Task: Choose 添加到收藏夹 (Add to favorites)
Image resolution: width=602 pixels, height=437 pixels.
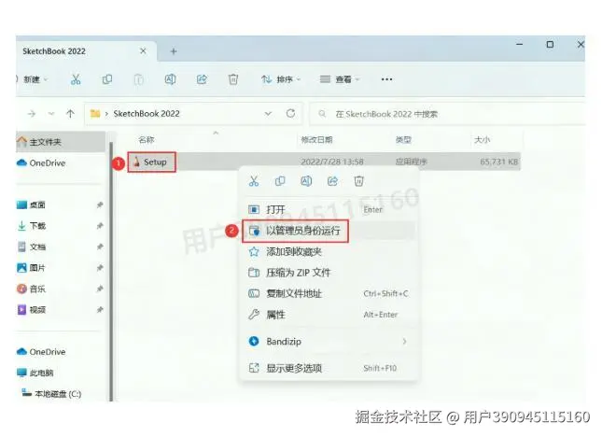Action: [329, 252]
